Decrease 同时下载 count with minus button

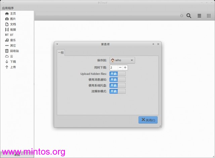click(x=120, y=67)
